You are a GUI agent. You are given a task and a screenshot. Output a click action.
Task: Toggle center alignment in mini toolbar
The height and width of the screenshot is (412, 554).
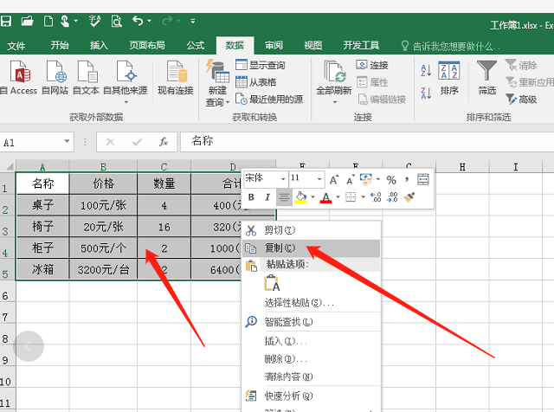(284, 197)
